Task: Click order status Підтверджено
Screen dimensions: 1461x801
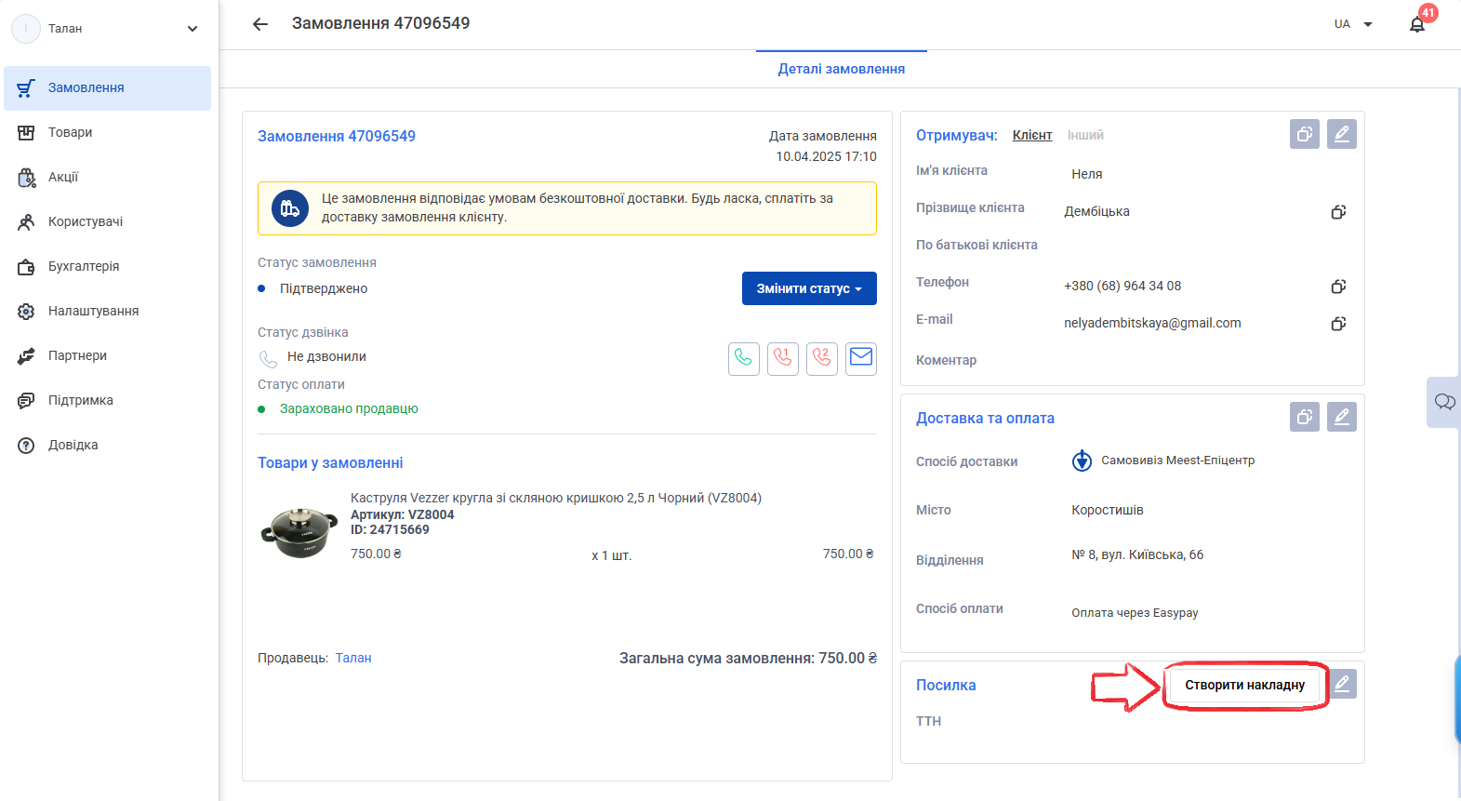Action: coord(324,288)
